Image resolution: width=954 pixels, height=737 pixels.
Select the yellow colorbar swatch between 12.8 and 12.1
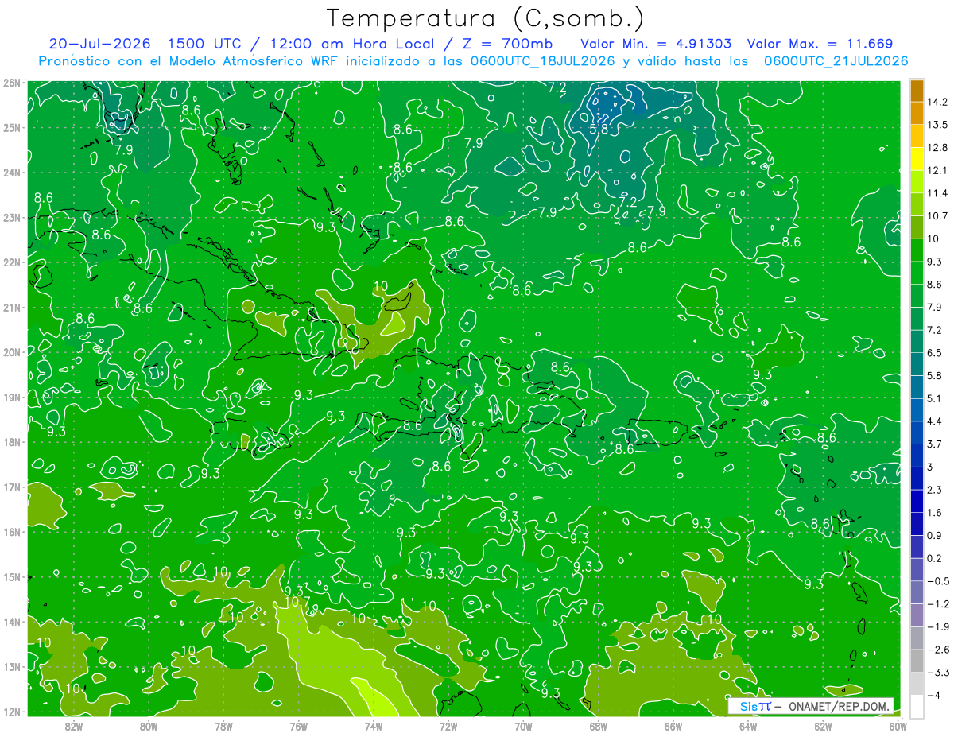[x=917, y=159]
